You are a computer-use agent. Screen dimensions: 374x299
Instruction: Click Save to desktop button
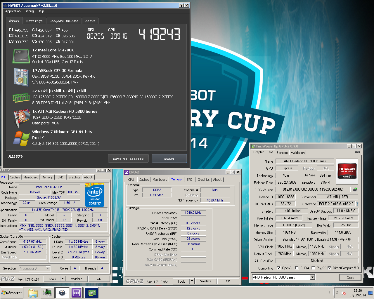(x=128, y=159)
